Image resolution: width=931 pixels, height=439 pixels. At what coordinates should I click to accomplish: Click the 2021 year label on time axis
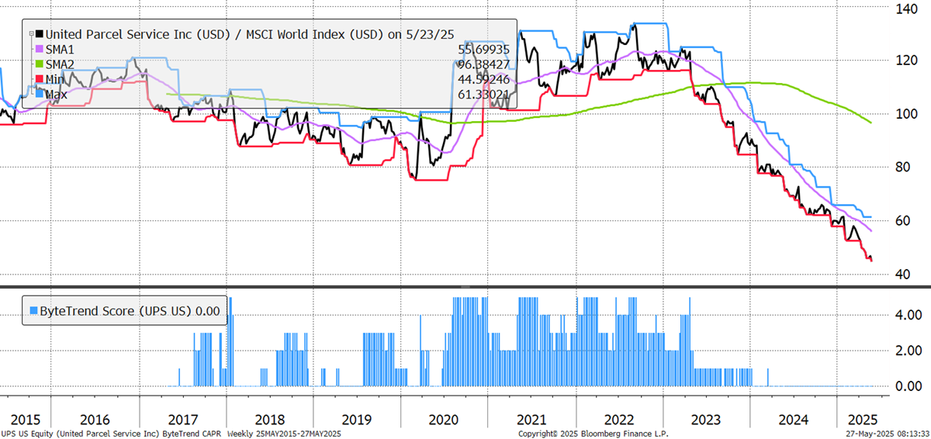(532, 420)
